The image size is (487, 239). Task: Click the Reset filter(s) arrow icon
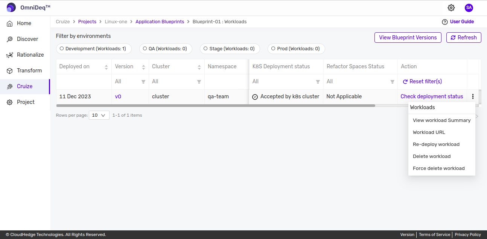point(405,81)
